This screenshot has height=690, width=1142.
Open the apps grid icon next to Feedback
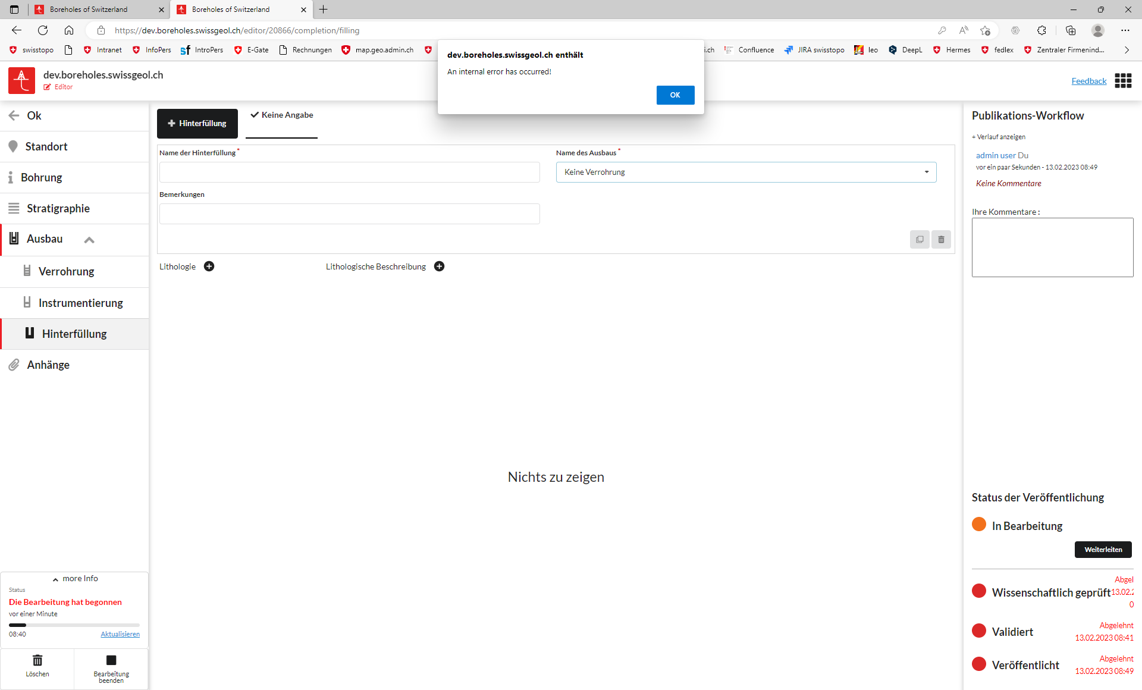pos(1123,81)
